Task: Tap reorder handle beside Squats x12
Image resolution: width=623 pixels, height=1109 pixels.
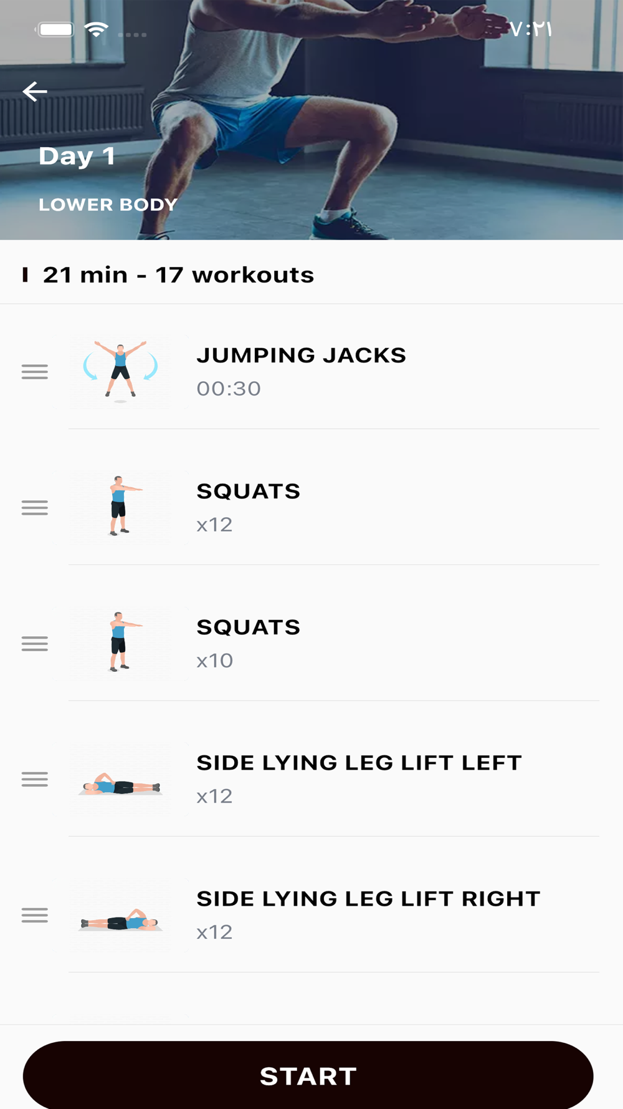Action: (x=35, y=508)
